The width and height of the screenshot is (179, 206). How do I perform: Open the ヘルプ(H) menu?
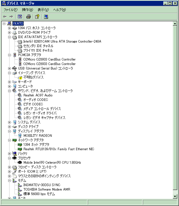pyautogui.click(x=60, y=10)
